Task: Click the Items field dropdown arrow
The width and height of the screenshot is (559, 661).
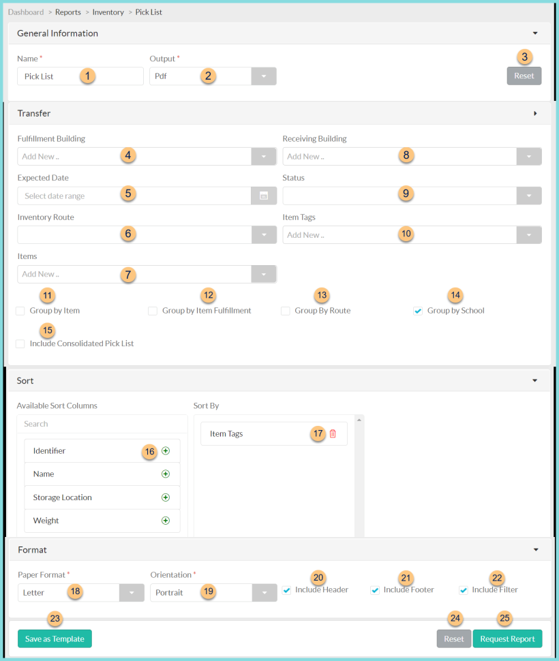Action: [264, 275]
